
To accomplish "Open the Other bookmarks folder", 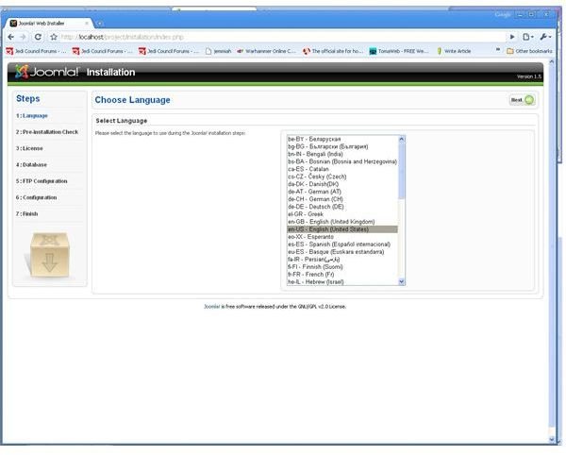I will click(529, 51).
